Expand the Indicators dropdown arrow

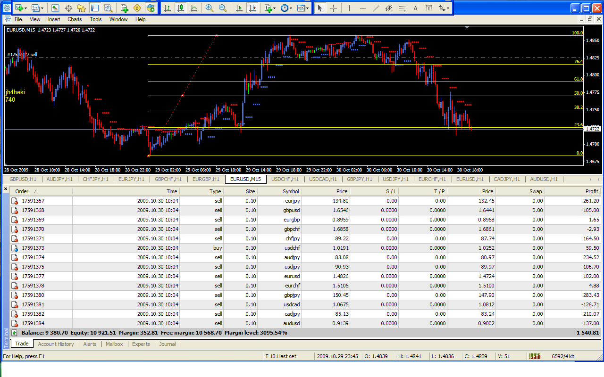pos(274,8)
